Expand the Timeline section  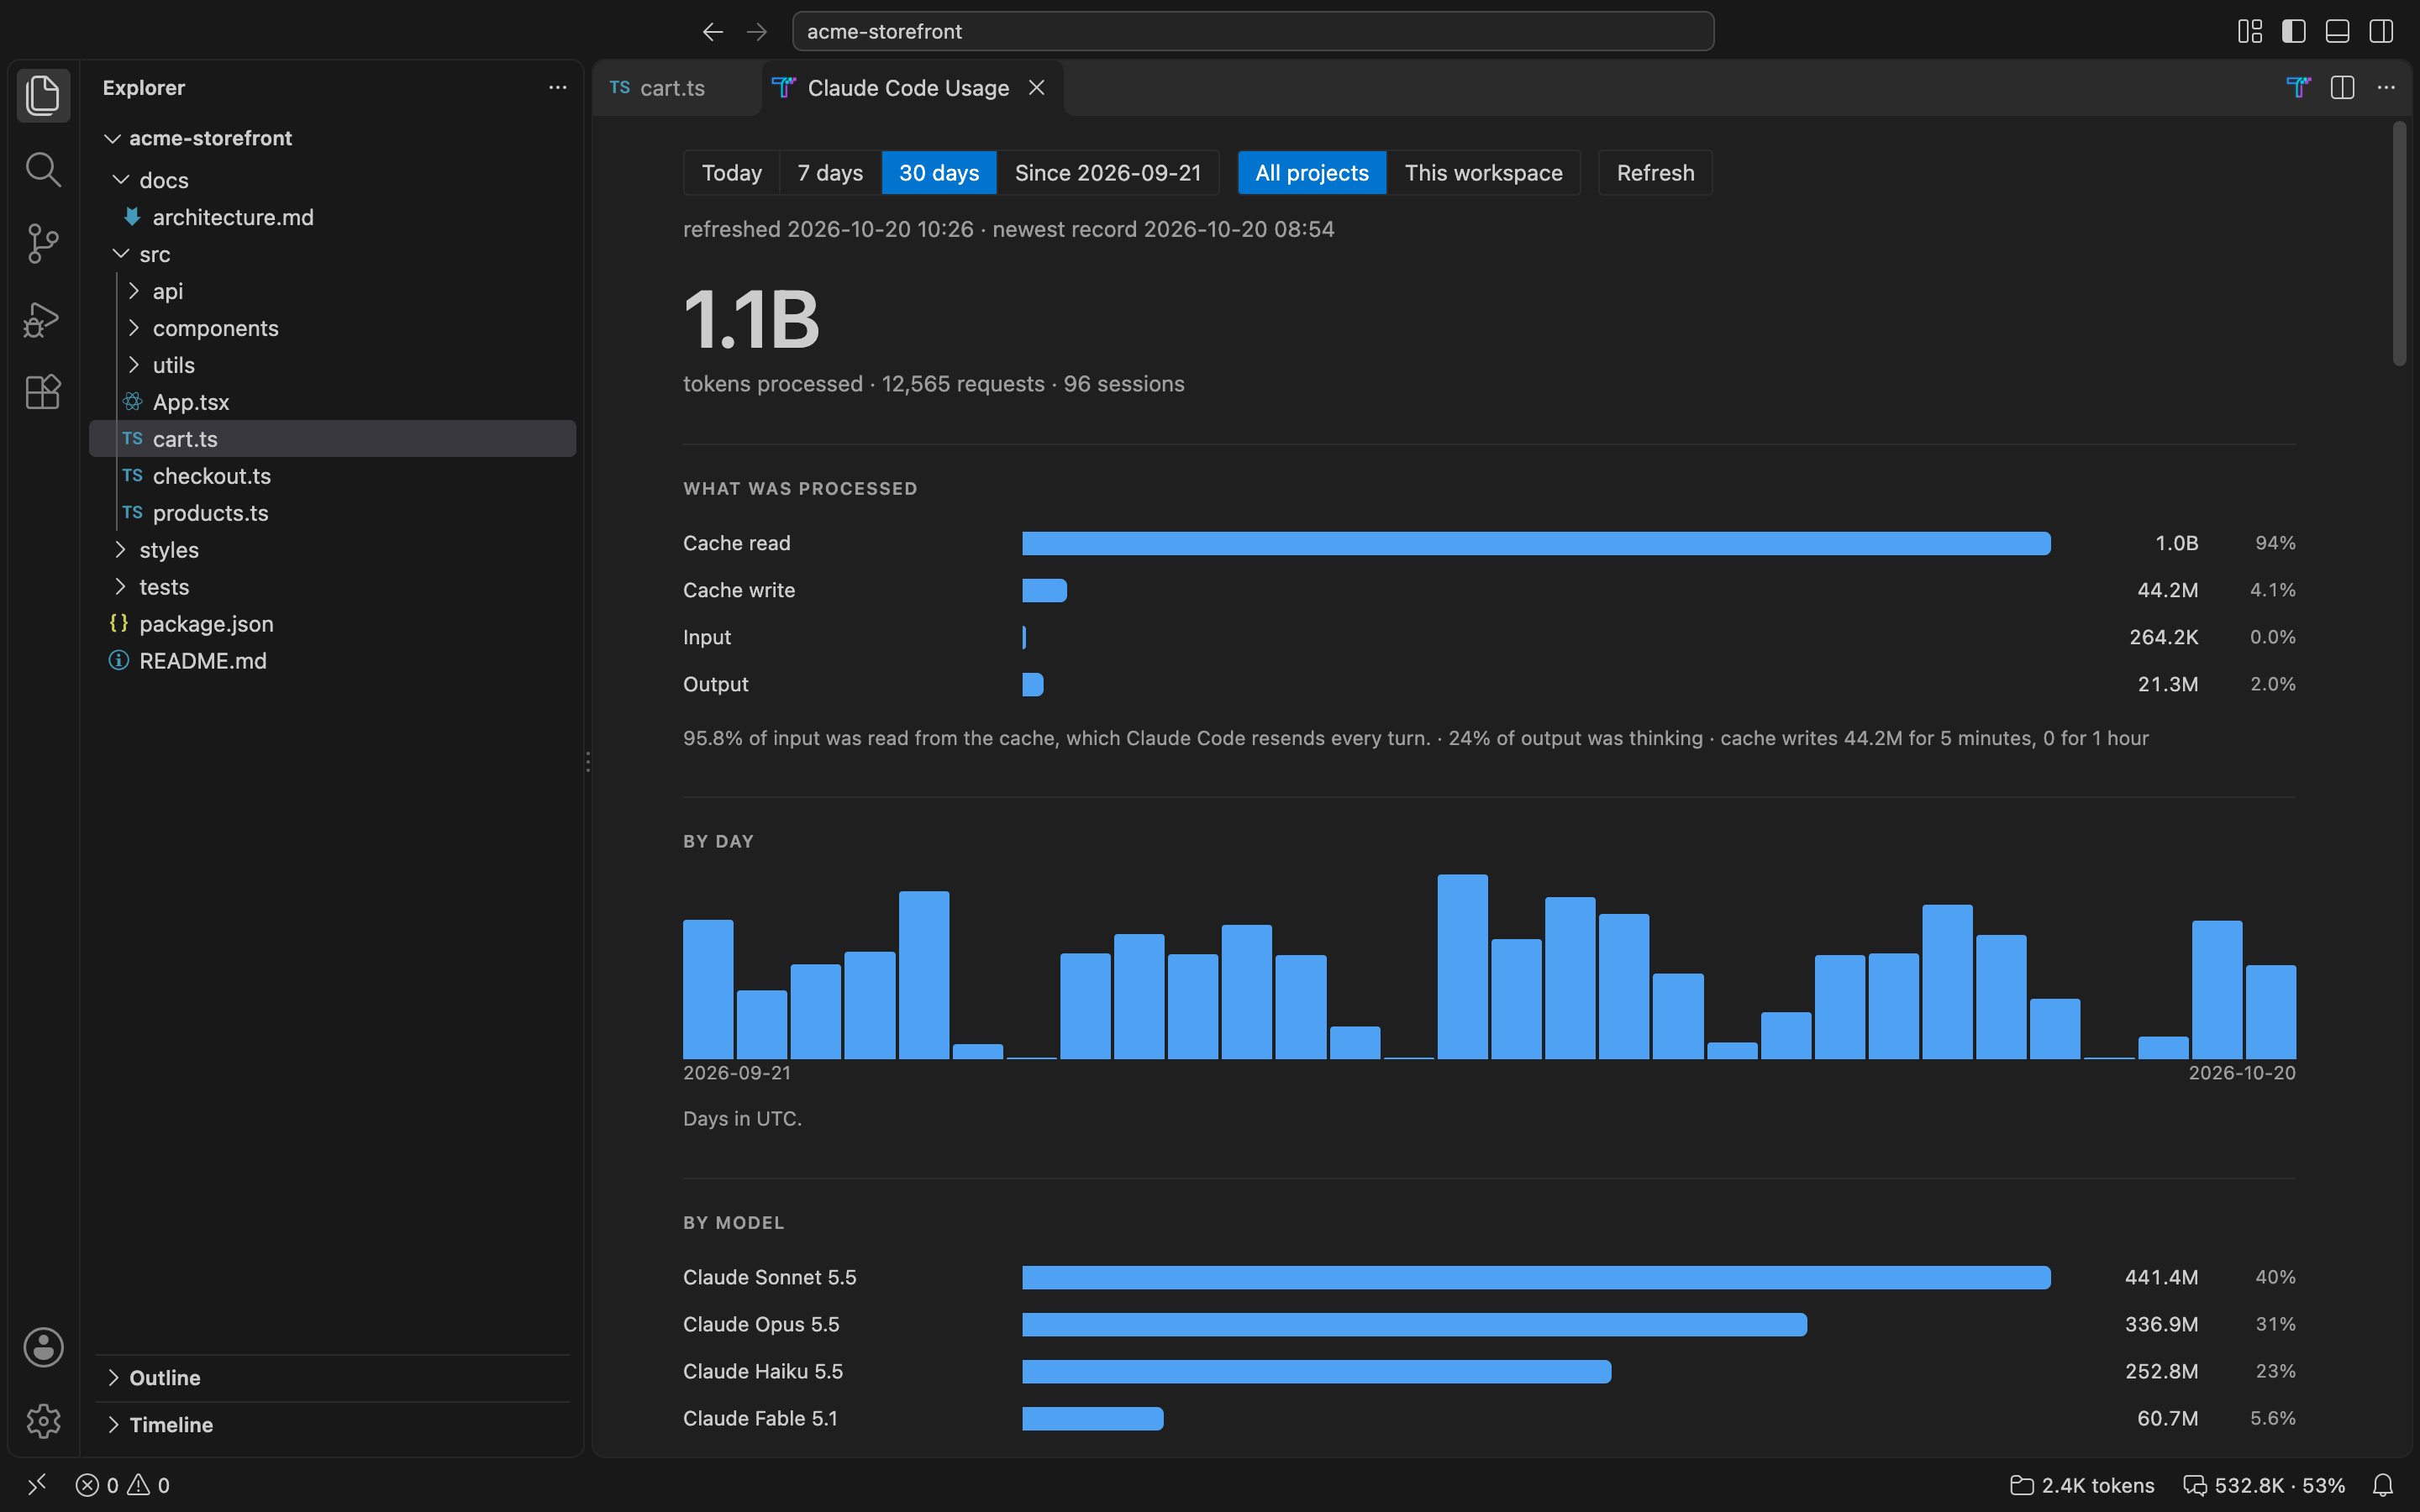332,1425
